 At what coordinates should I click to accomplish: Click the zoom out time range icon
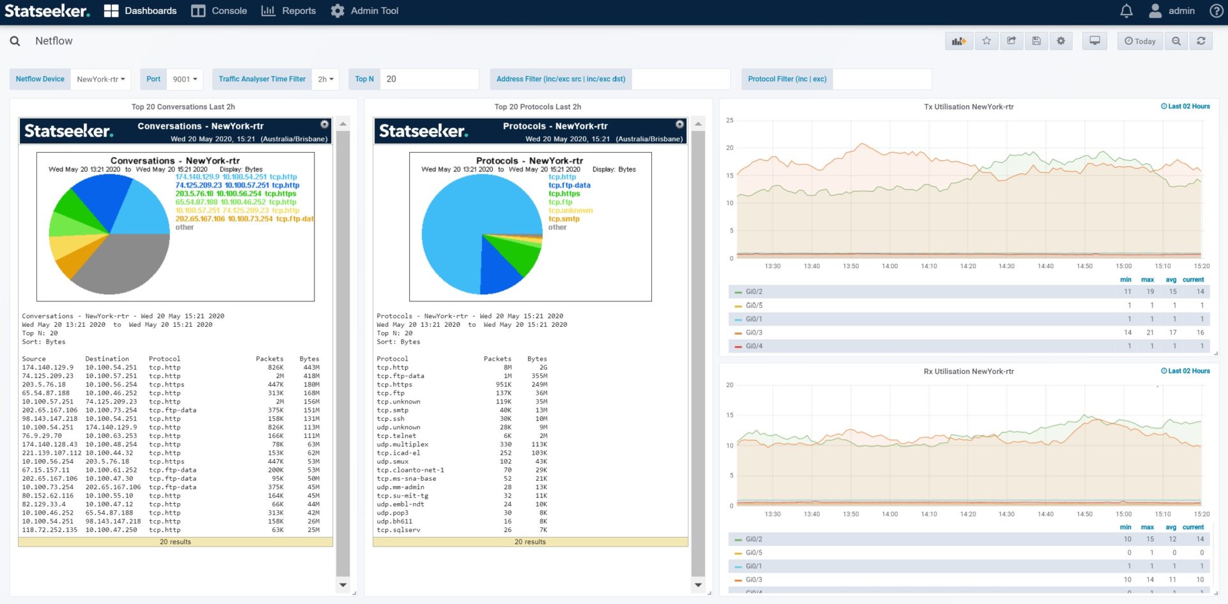coord(1176,41)
